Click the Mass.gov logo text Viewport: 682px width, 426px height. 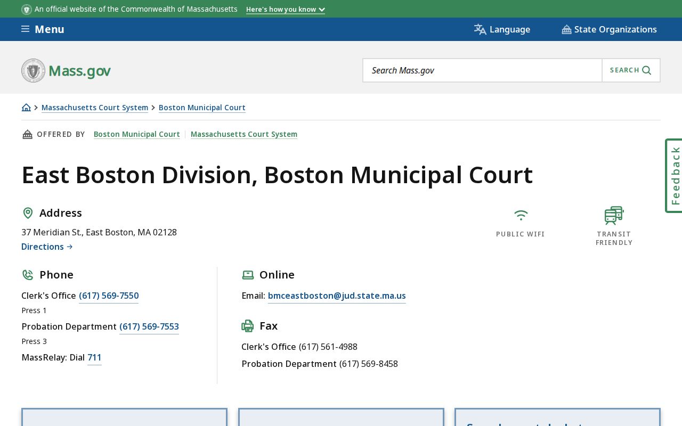click(79, 71)
